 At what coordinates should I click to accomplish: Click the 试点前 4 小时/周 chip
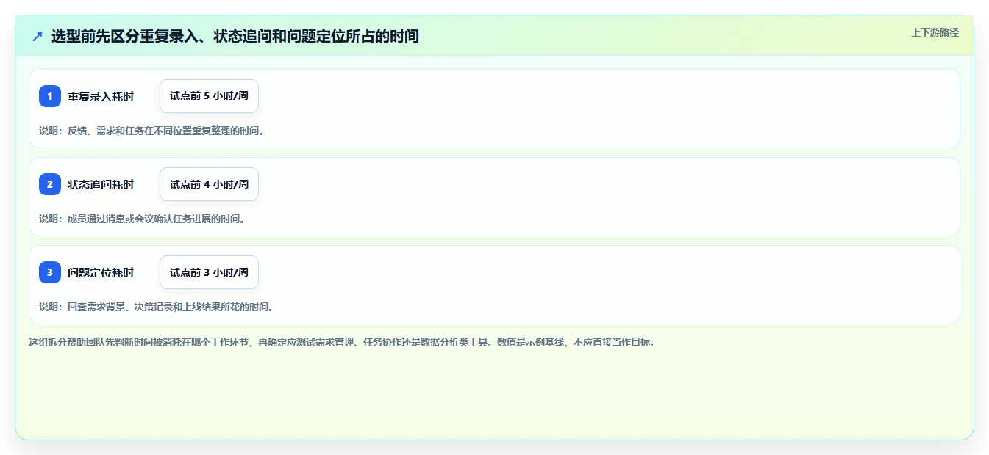[x=209, y=184]
